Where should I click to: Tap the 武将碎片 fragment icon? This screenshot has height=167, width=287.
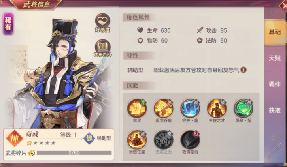click(x=32, y=153)
